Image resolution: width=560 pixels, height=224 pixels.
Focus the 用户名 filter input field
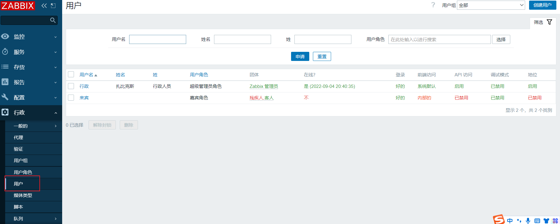click(x=158, y=39)
